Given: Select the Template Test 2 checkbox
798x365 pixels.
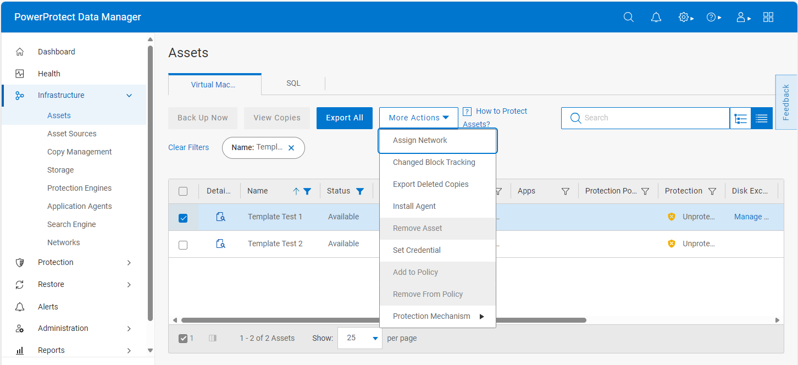Looking at the screenshot, I should pyautogui.click(x=183, y=245).
